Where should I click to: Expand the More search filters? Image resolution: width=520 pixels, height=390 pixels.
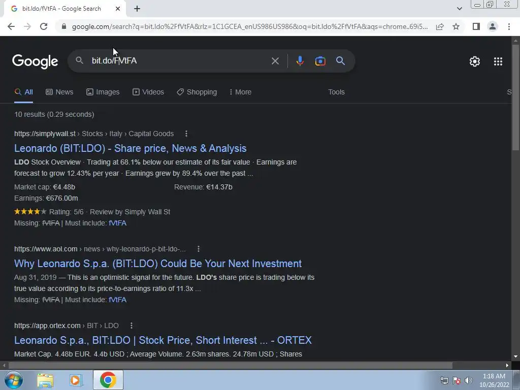point(240,92)
